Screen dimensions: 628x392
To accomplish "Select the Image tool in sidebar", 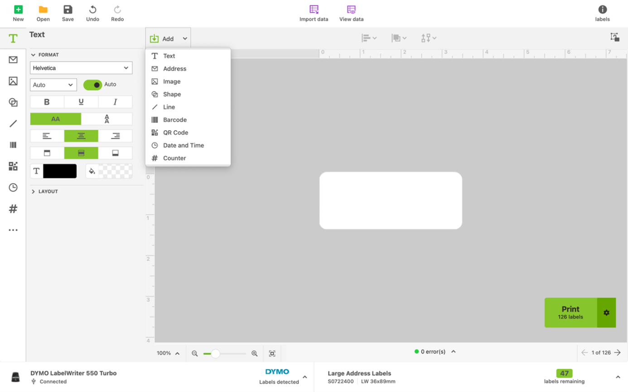I will coord(13,81).
